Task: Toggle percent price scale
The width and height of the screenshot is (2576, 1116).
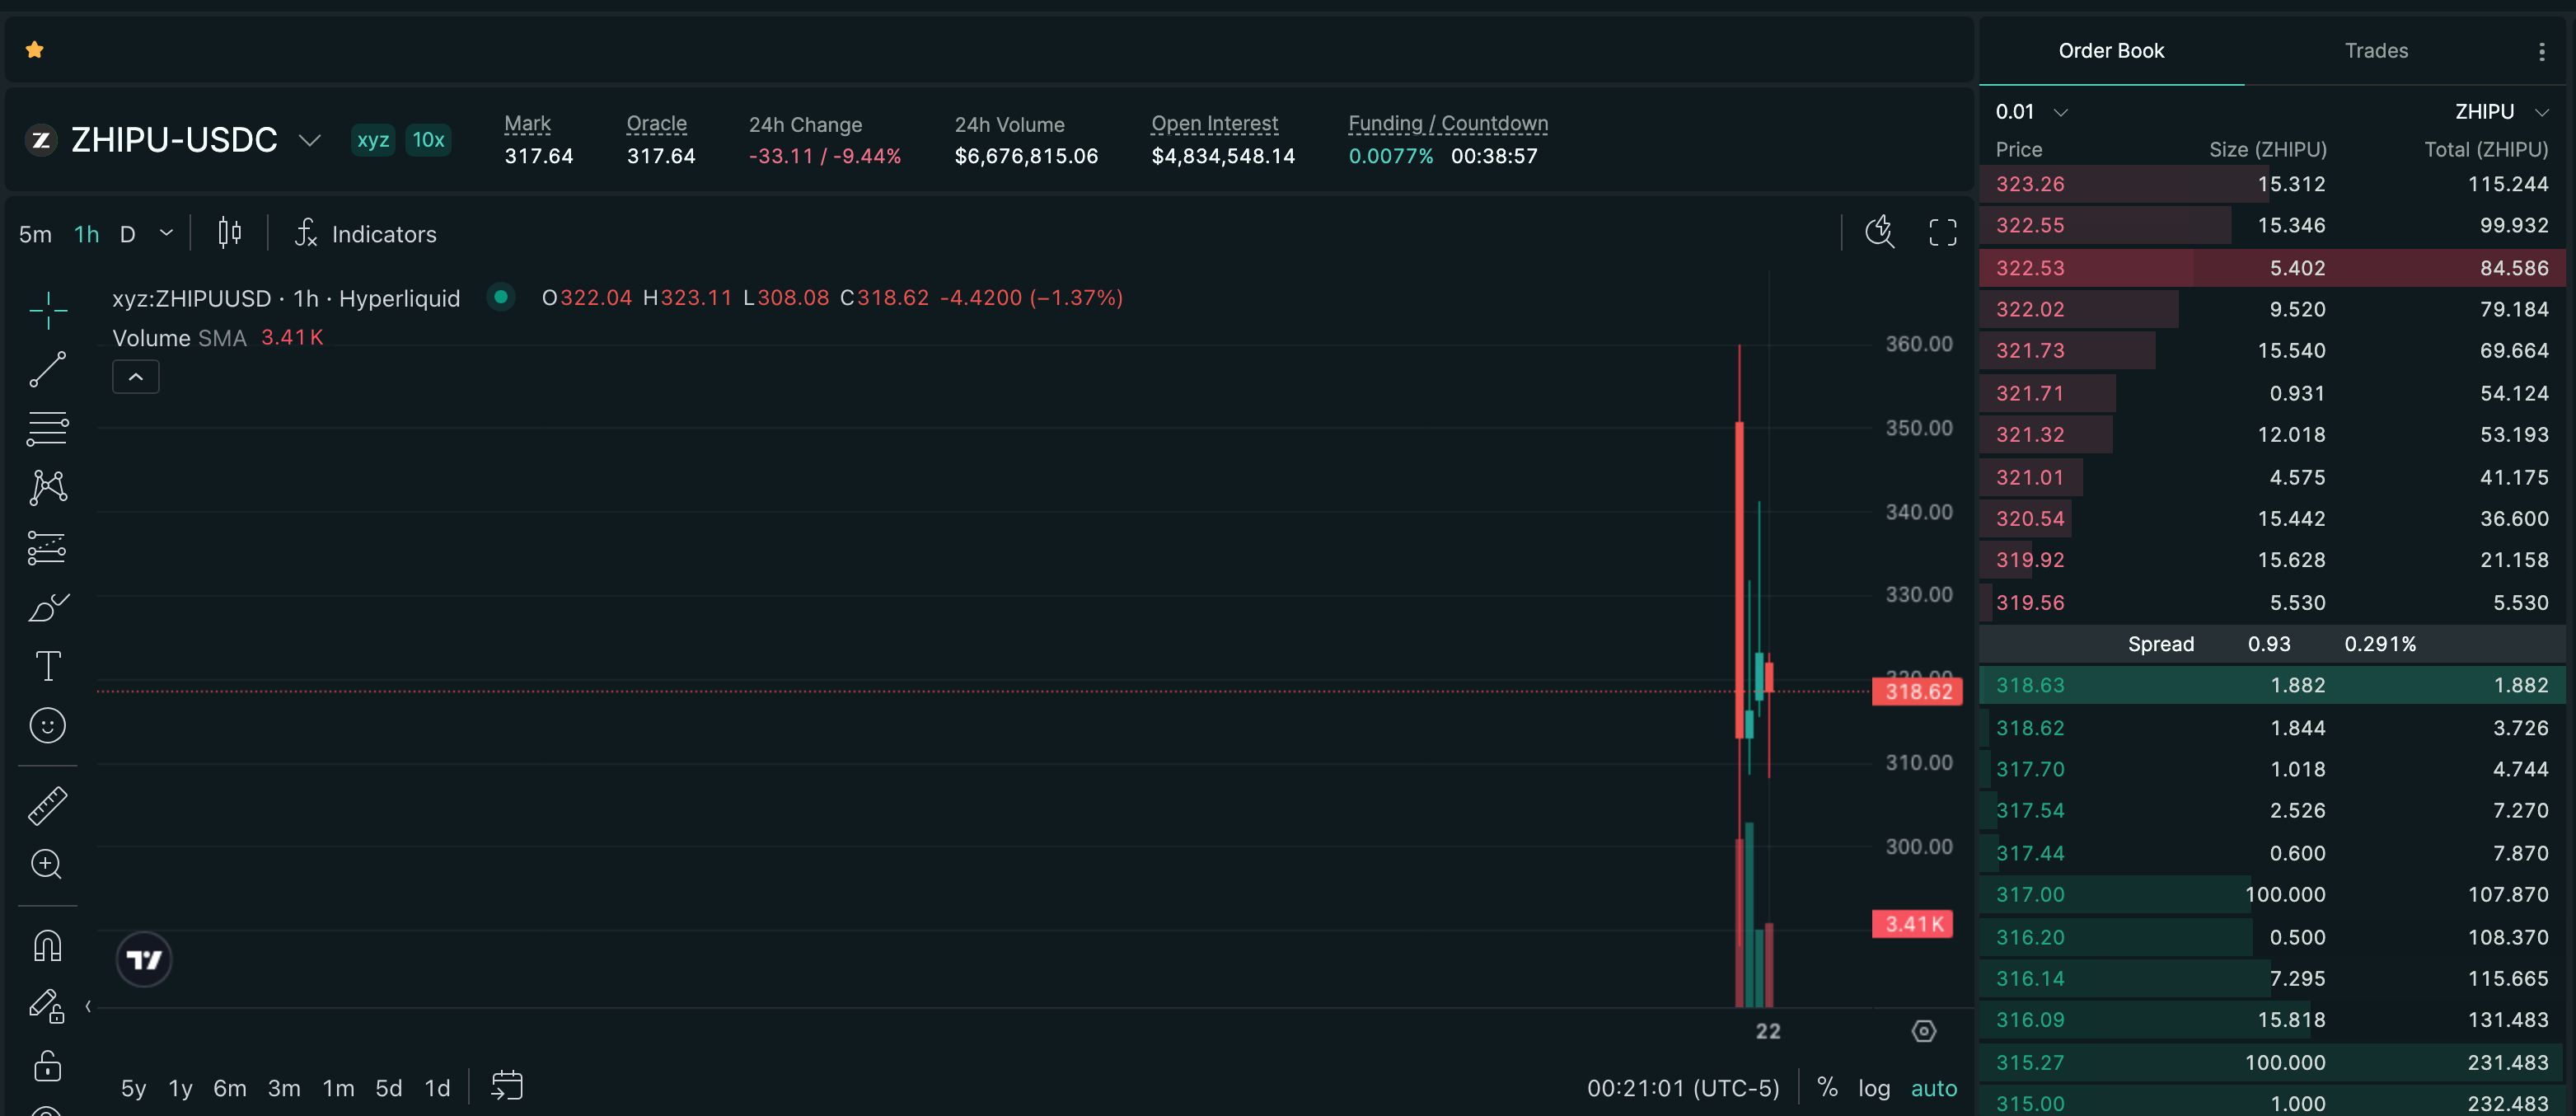Action: coord(1827,1088)
